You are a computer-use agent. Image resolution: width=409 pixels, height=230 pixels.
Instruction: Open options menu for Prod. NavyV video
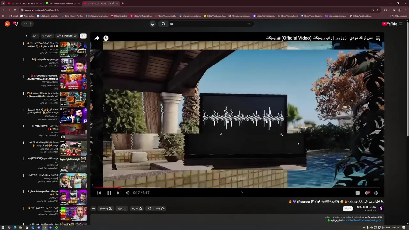click(23, 126)
